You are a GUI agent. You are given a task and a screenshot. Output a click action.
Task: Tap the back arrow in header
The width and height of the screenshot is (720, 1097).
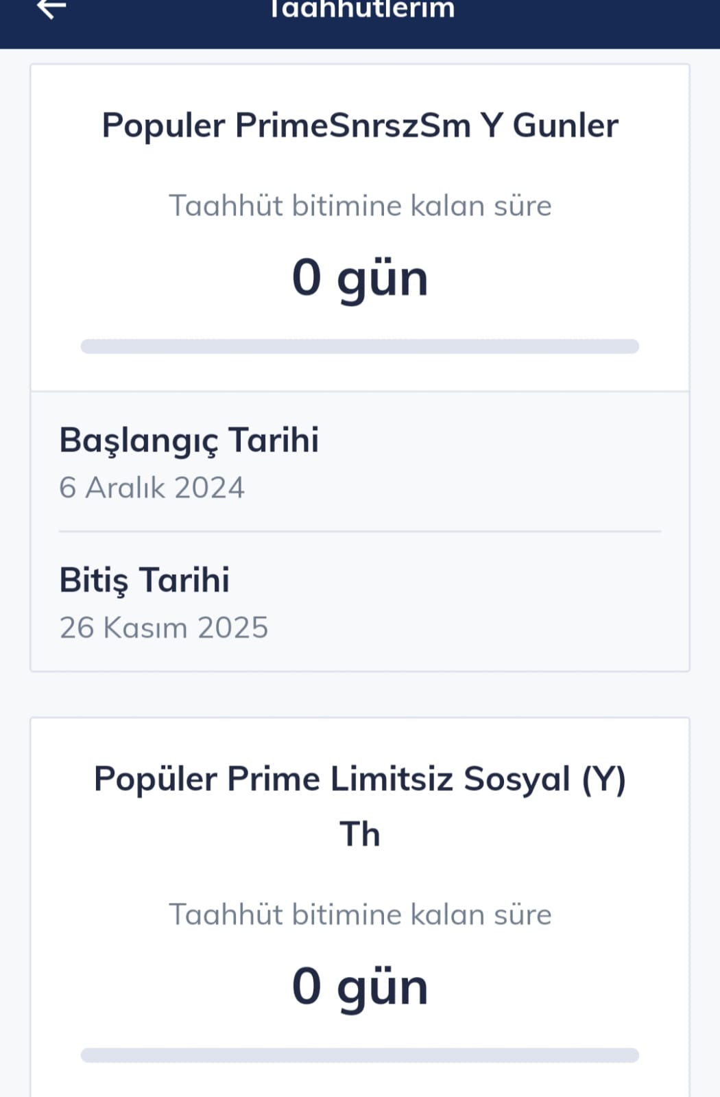coord(51,8)
